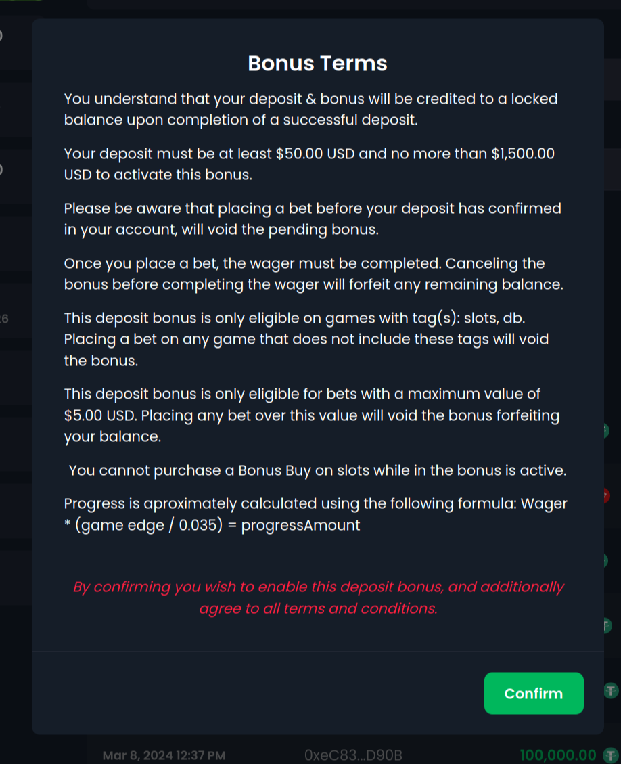Click the Bonus Buy on slots sentence
This screenshot has height=764, width=621.
point(317,470)
